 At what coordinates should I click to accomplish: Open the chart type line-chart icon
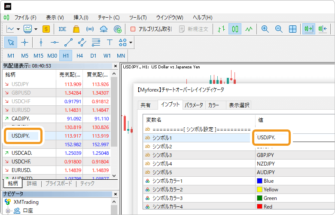10,29
